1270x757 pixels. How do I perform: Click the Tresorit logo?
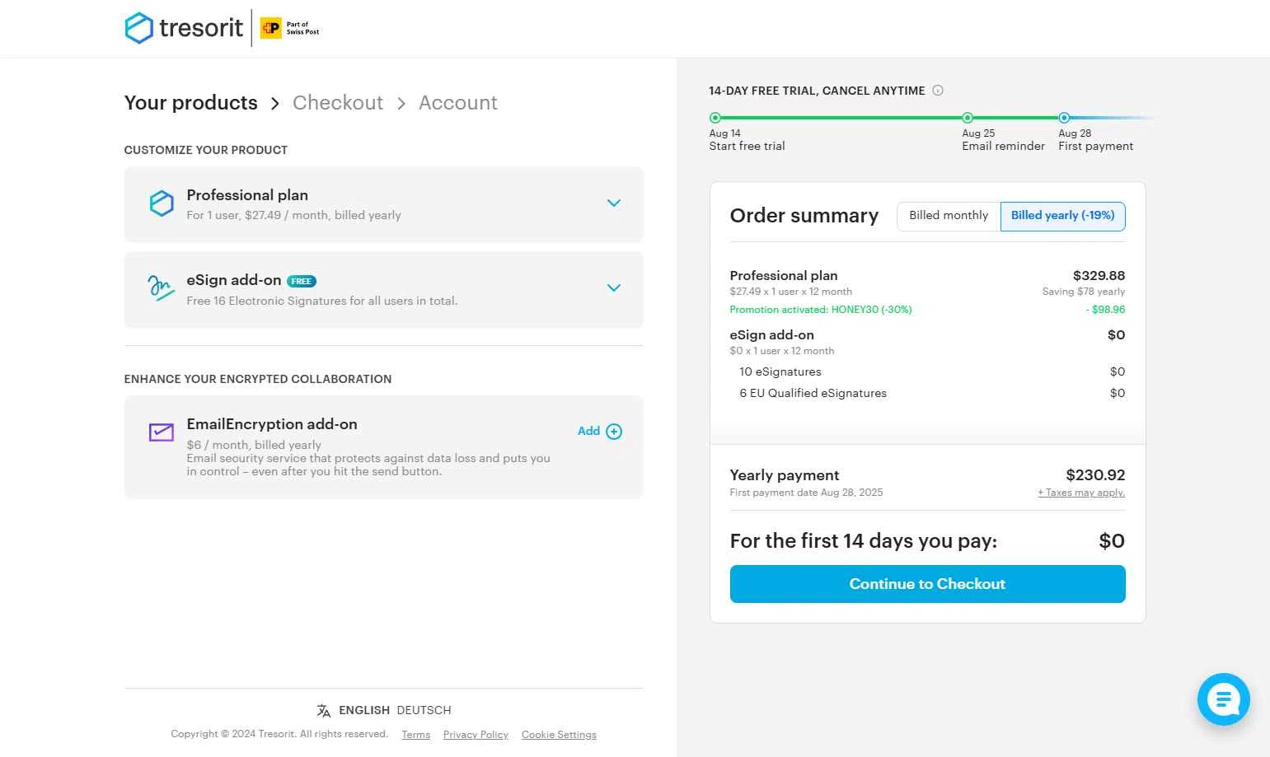pos(184,28)
